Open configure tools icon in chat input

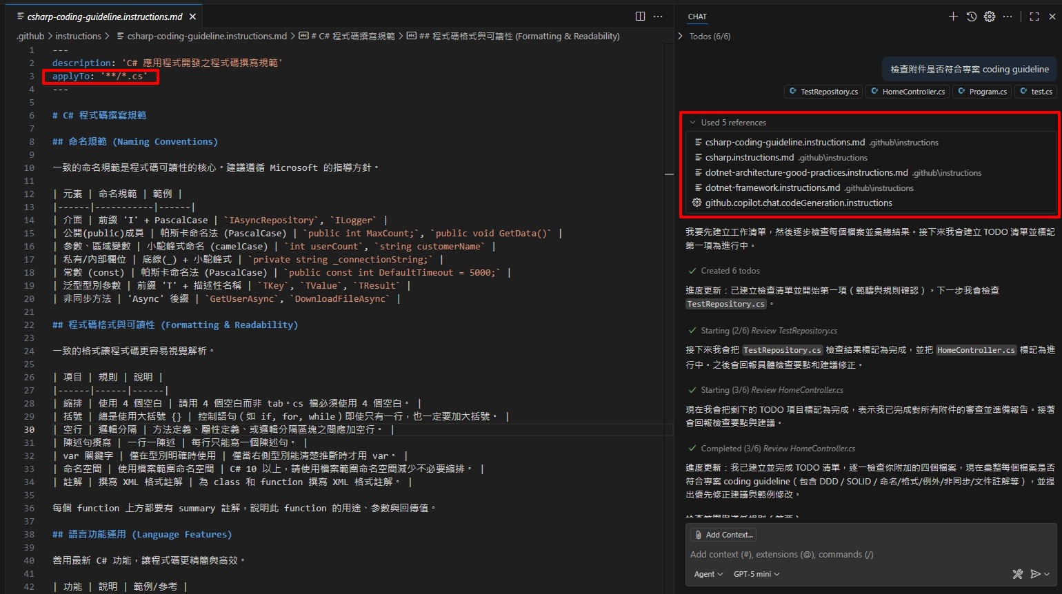(1017, 574)
